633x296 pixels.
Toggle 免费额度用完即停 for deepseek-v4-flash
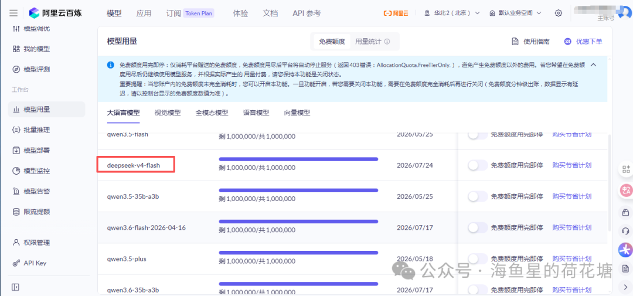click(478, 165)
